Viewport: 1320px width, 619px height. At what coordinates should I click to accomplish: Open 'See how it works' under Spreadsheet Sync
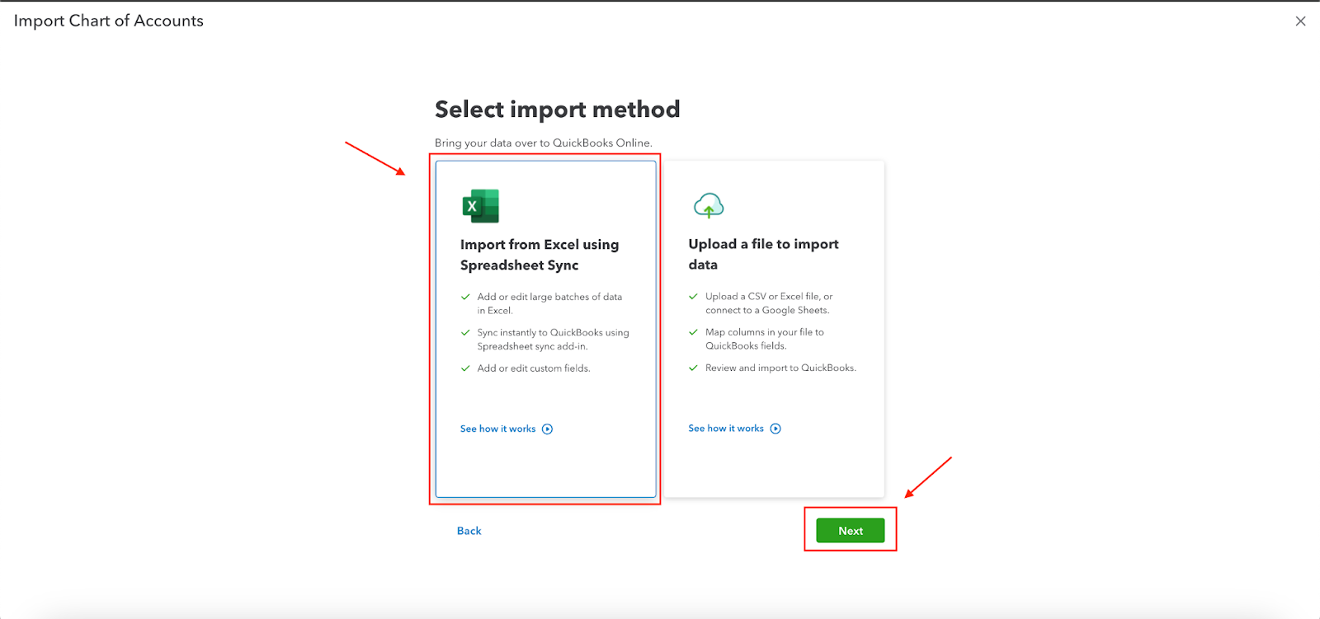tap(498, 429)
